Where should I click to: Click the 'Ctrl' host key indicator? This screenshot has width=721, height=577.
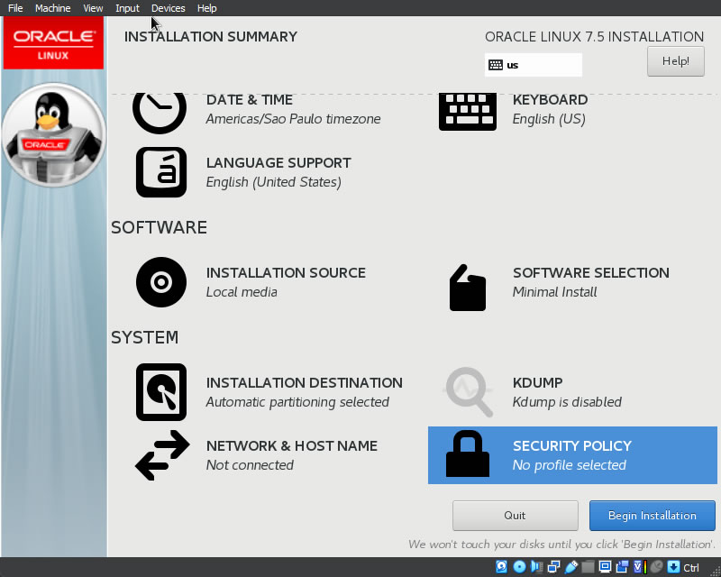click(691, 568)
